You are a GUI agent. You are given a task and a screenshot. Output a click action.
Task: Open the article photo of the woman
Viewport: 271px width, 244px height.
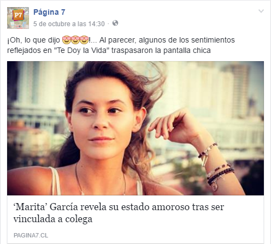pos(135,128)
